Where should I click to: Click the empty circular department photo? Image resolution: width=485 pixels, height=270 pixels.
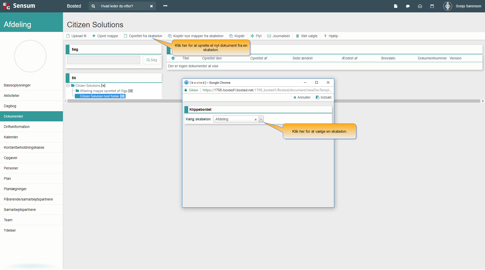pyautogui.click(x=30, y=56)
